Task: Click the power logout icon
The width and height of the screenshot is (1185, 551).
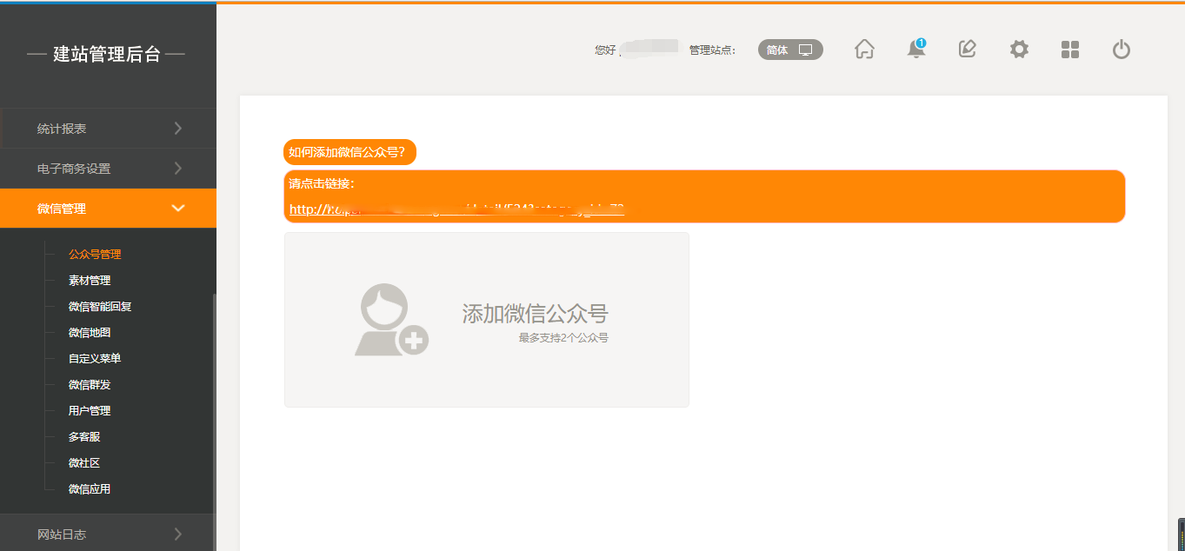Action: [x=1121, y=50]
